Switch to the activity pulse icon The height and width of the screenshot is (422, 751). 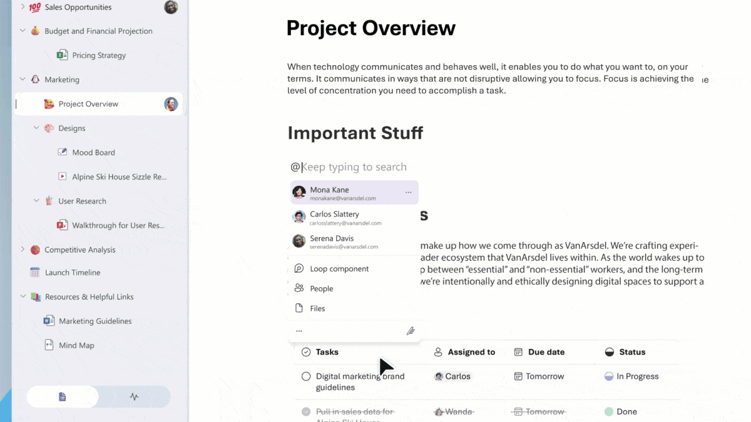[134, 396]
